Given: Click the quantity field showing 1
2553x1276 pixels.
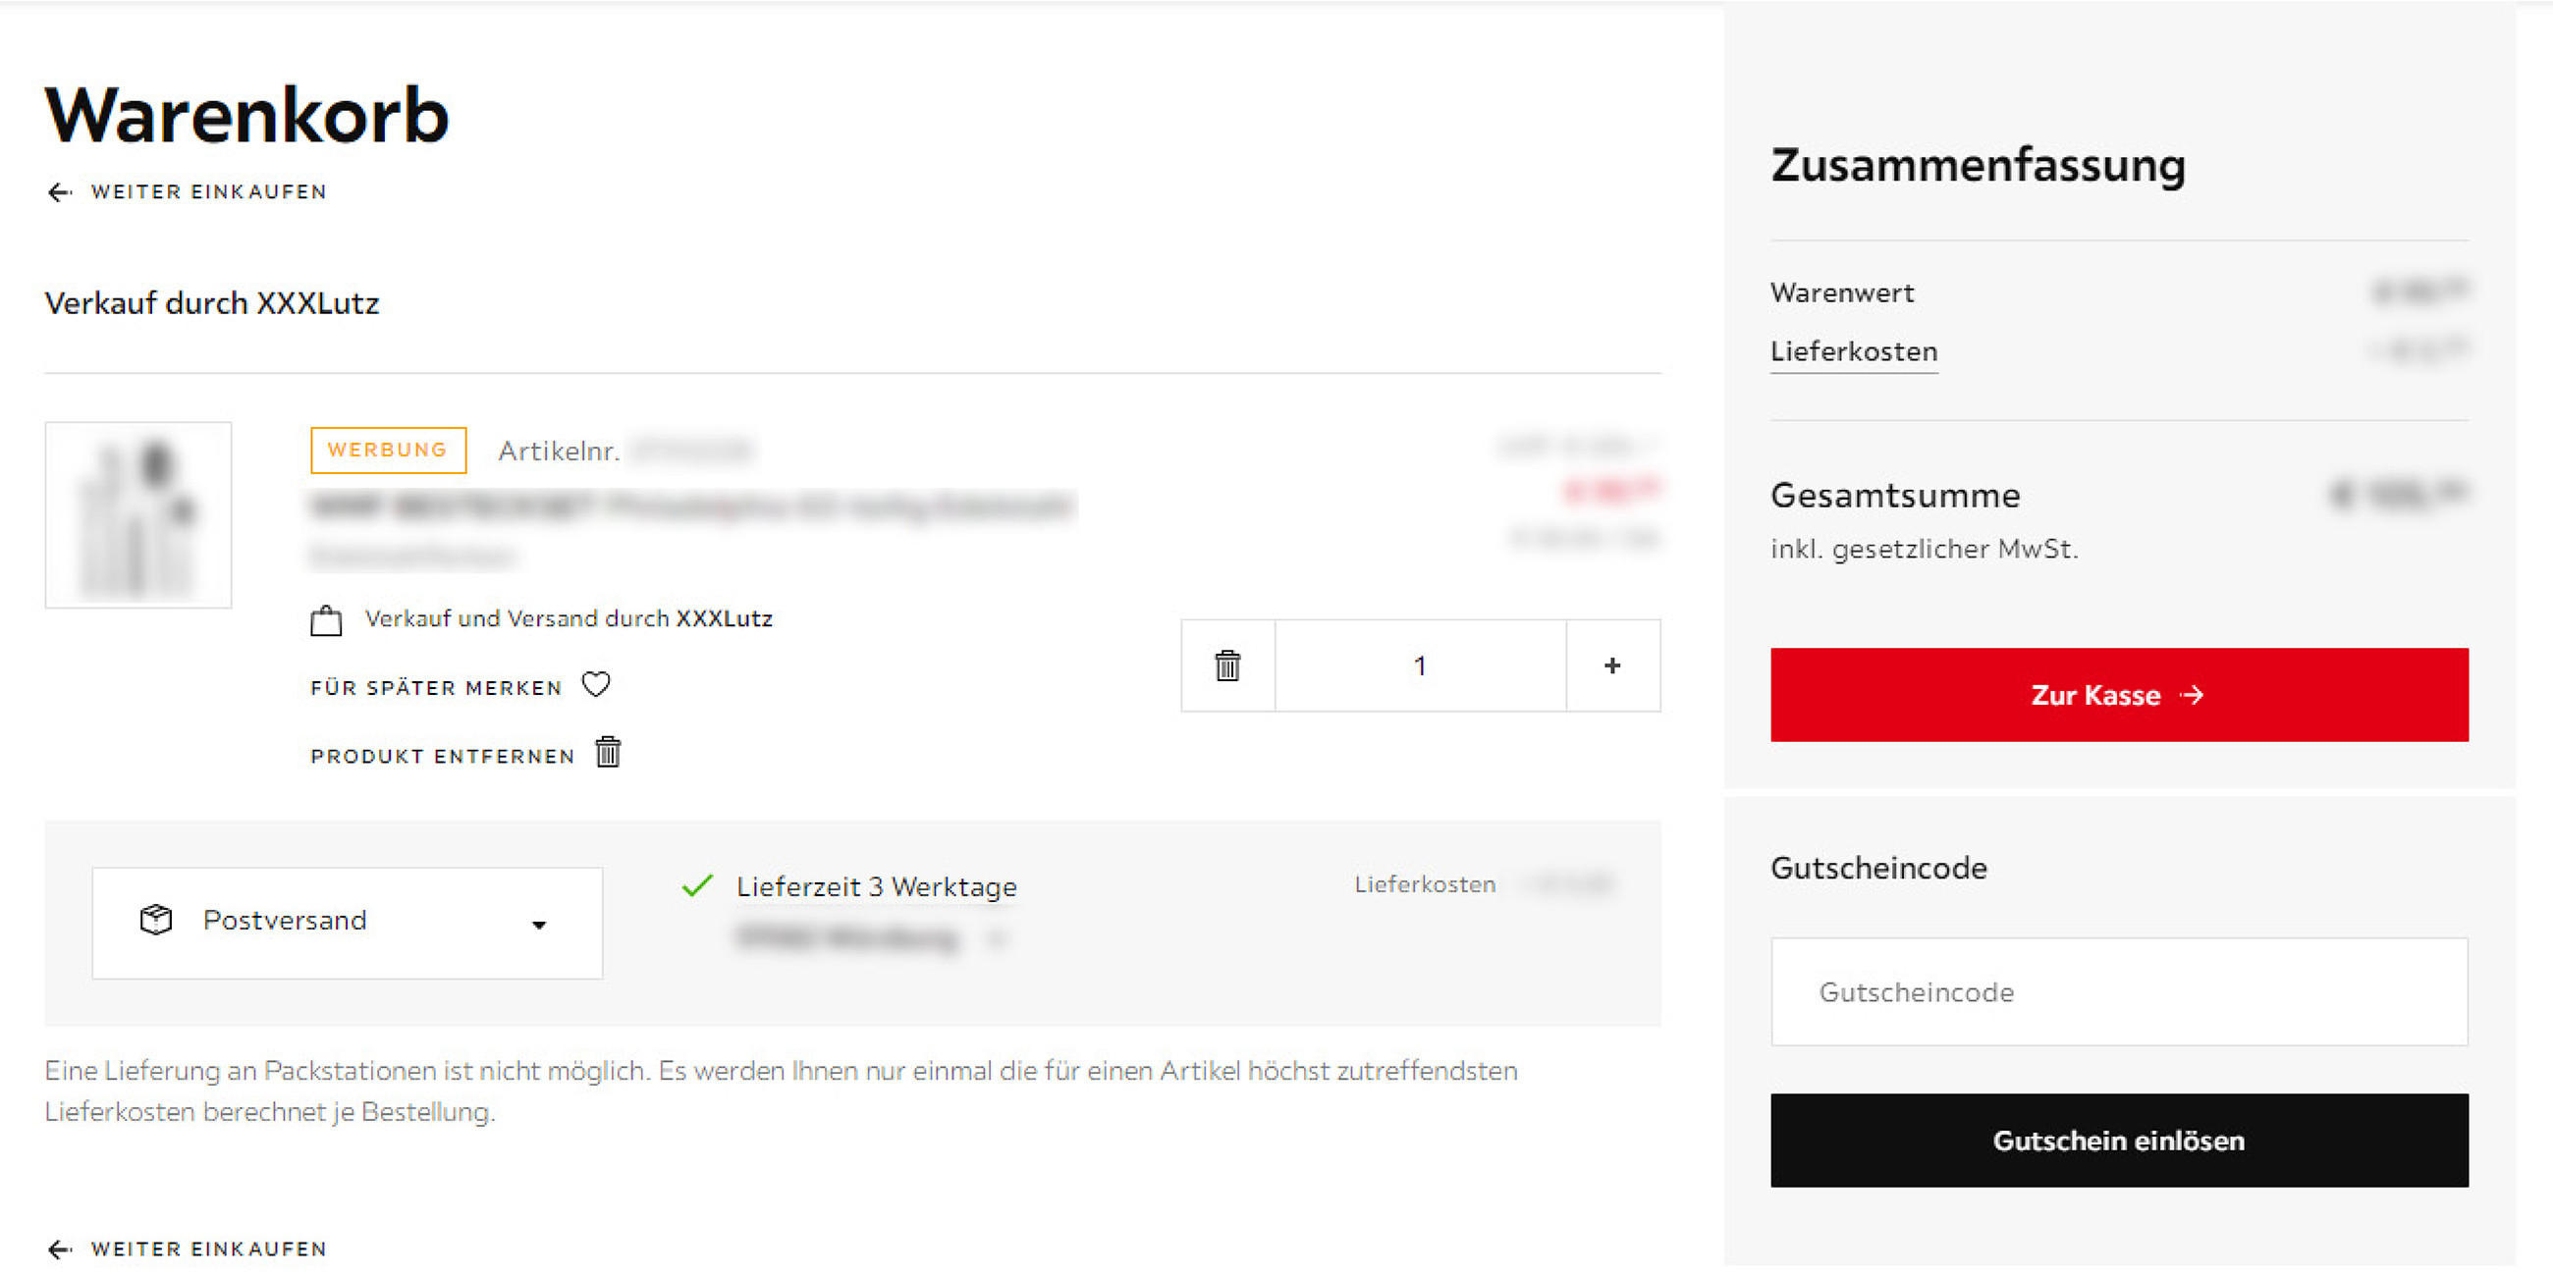Looking at the screenshot, I should click(1420, 665).
